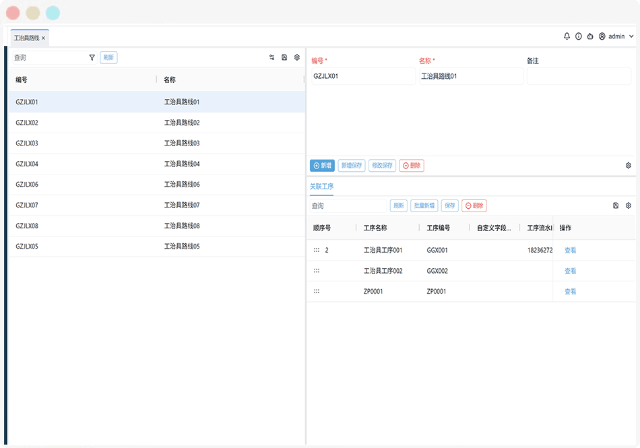Click the 关联工序 查询 search field

348,205
